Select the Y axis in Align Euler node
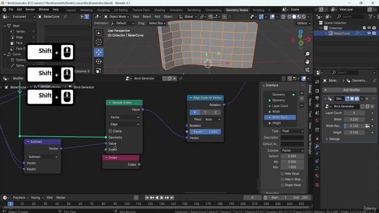Viewport: 379px width, 213px height. pyautogui.click(x=205, y=112)
